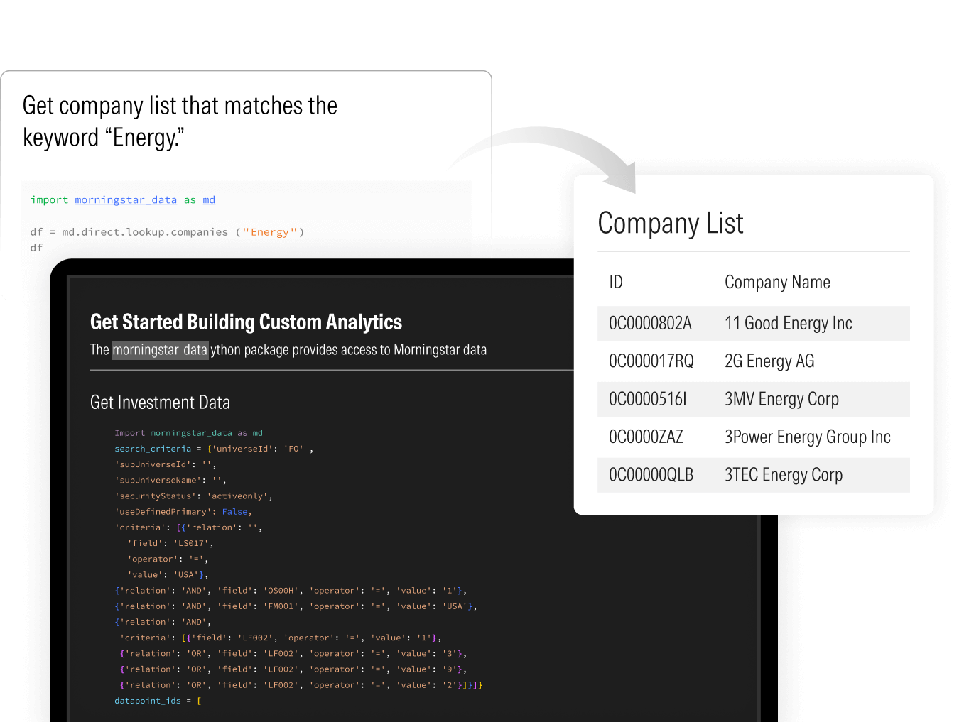969x722 pixels.
Task: Click the 'md' alias link
Action: pyautogui.click(x=209, y=200)
